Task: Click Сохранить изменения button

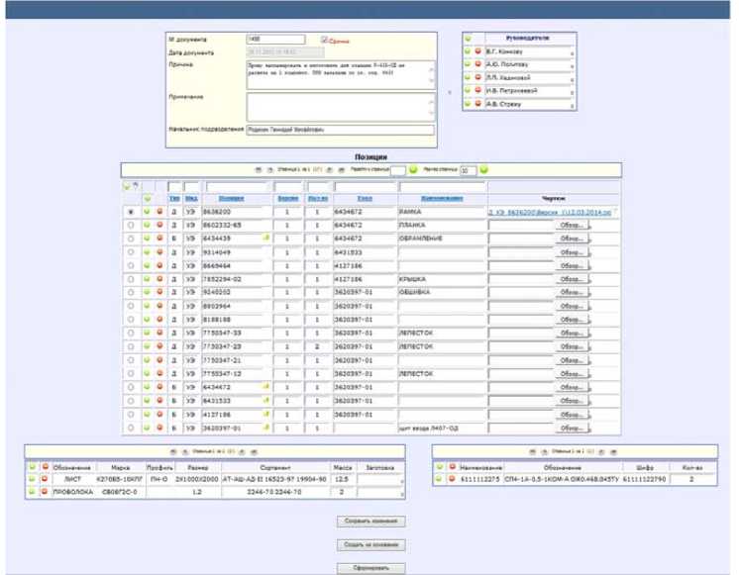Action: pyautogui.click(x=370, y=520)
